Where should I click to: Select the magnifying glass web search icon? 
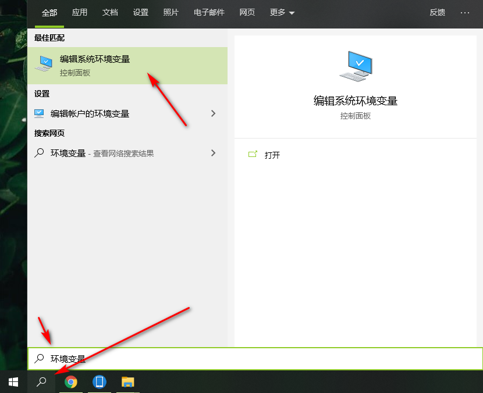tap(39, 153)
